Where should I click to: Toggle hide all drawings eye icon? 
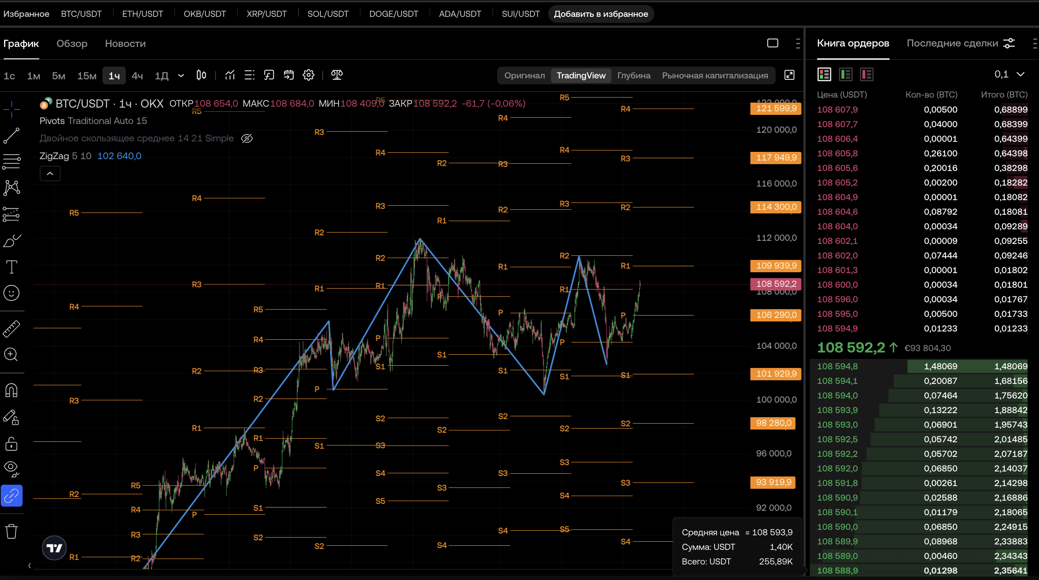(11, 469)
